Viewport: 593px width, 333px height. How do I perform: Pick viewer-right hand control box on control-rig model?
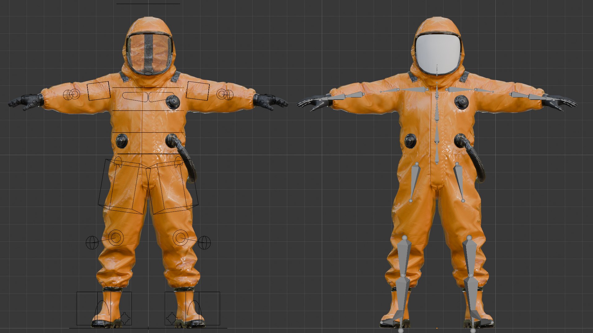tap(264, 100)
